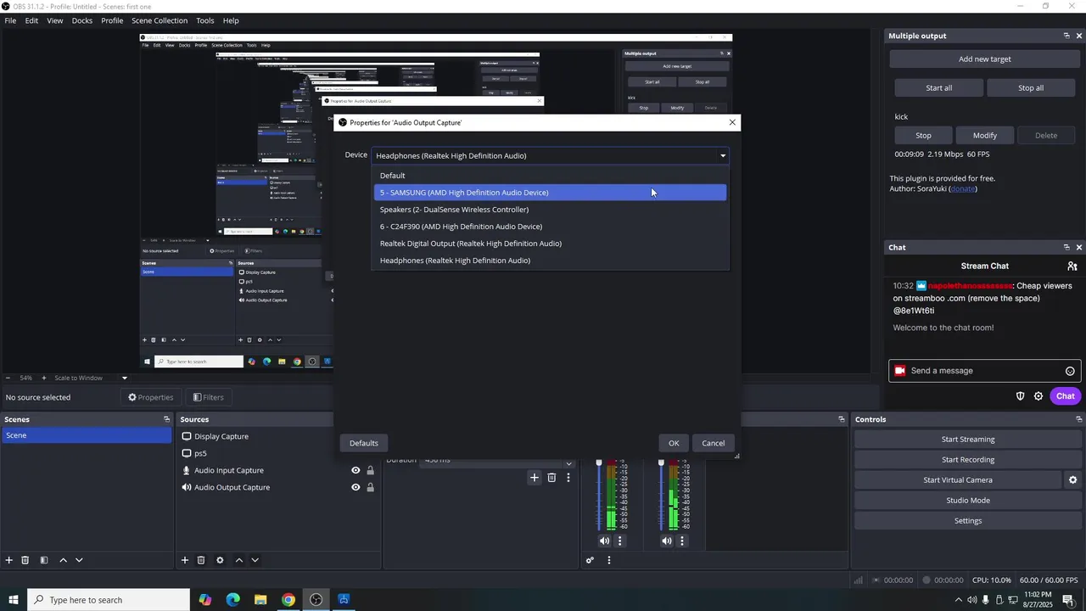The image size is (1086, 611).
Task: Open chat settings gear icon
Action: coord(1038,396)
